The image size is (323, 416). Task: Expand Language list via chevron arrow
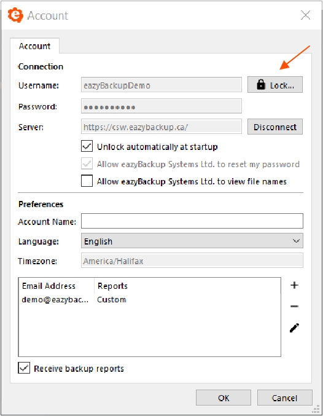click(296, 241)
